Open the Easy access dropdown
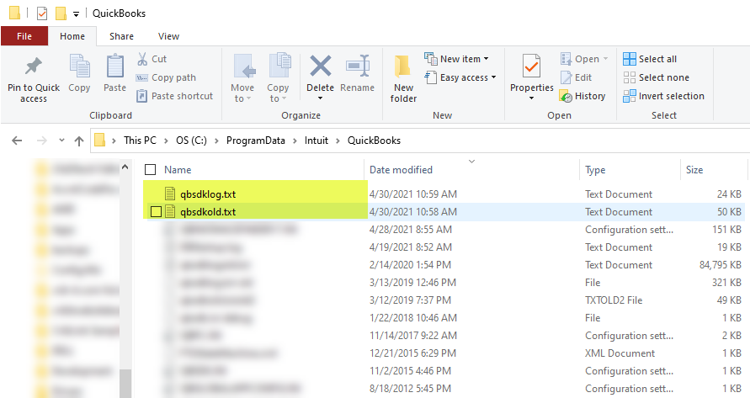The height and width of the screenshot is (398, 750). tap(468, 77)
